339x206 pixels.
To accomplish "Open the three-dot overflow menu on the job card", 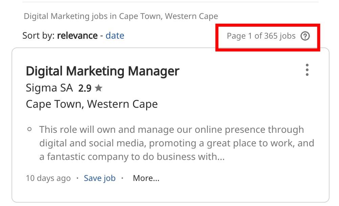I will click(x=307, y=70).
